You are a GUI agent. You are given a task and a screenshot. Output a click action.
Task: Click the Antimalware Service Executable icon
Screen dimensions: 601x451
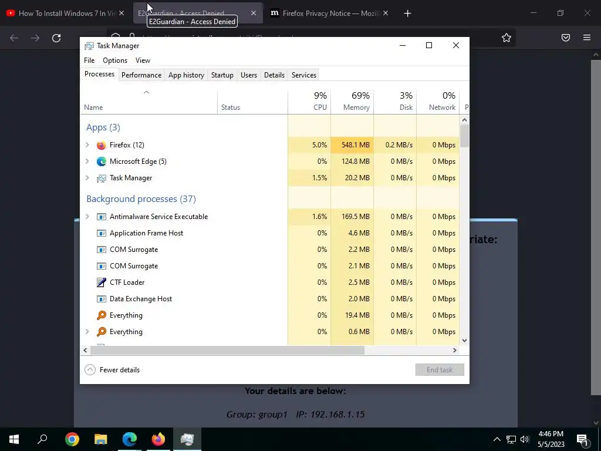click(x=101, y=217)
